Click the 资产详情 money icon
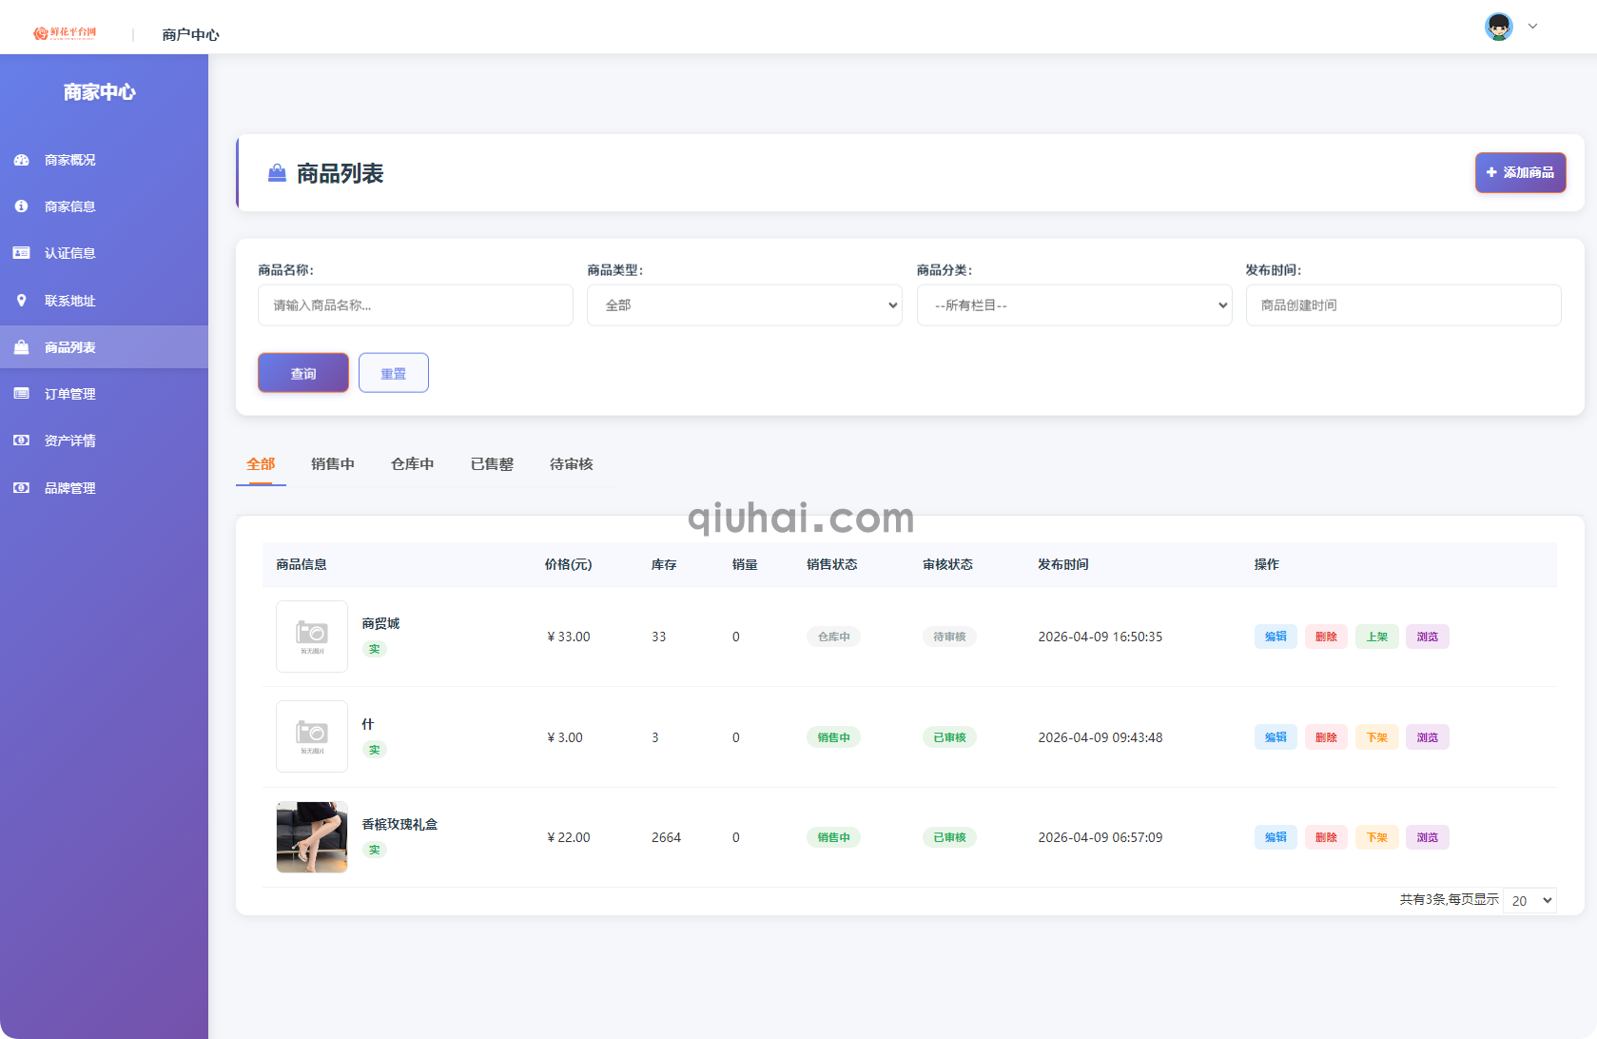The width and height of the screenshot is (1597, 1039). pos(21,441)
